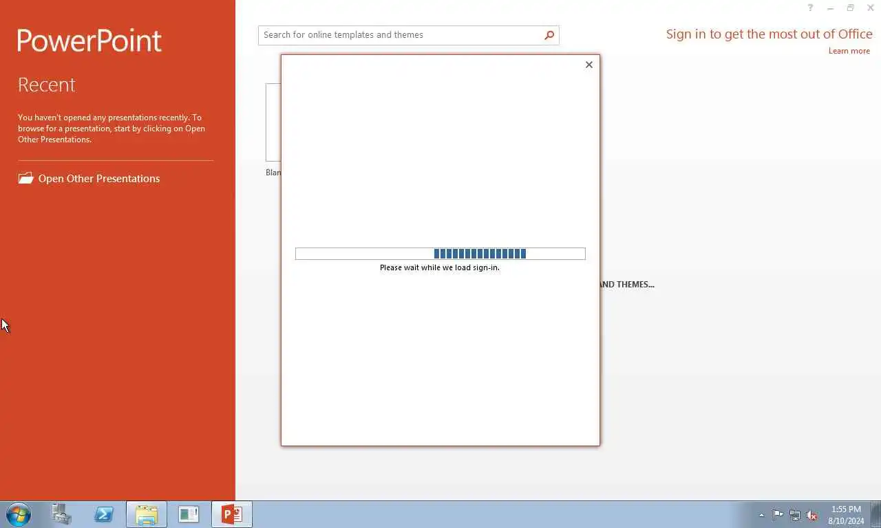Minimize the PowerPoint window
This screenshot has width=881, height=528.
click(x=830, y=8)
